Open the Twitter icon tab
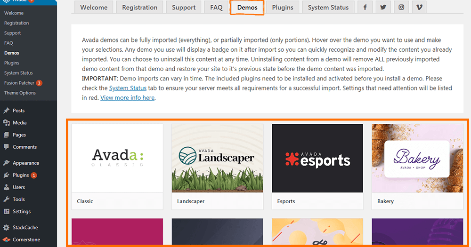The width and height of the screenshot is (471, 247). tap(383, 7)
